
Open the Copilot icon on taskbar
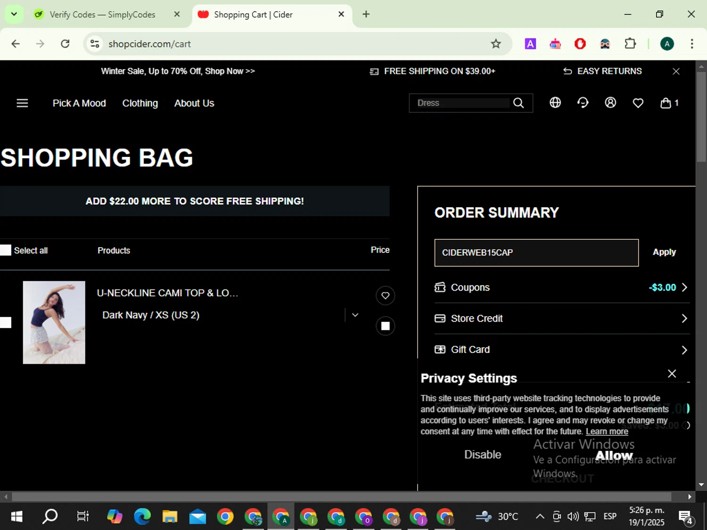coord(115,517)
